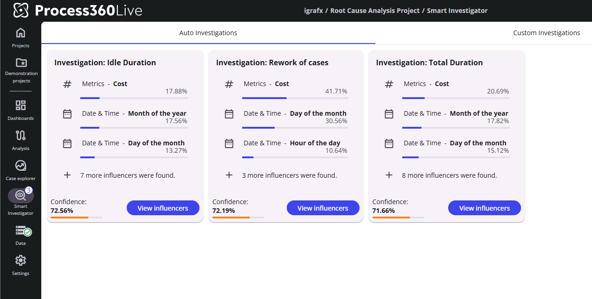Click calendar icon for Month of the year in Idle Duration

coord(67,114)
